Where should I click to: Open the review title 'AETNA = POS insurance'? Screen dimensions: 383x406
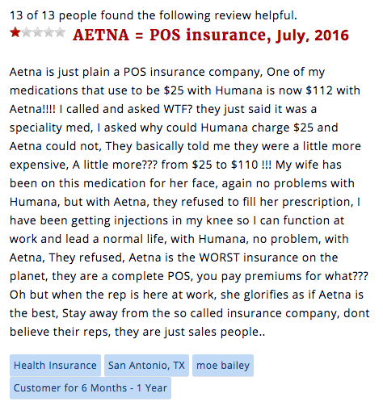click(171, 35)
